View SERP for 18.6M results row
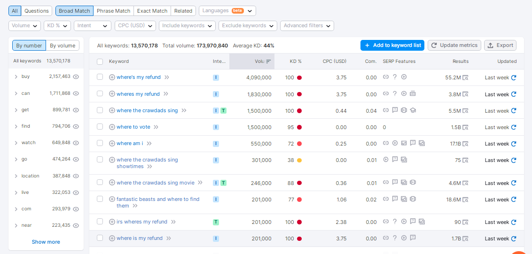Viewport: 532px width, 254px height. (x=465, y=200)
